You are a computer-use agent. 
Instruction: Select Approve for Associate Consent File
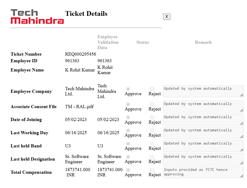point(128,104)
